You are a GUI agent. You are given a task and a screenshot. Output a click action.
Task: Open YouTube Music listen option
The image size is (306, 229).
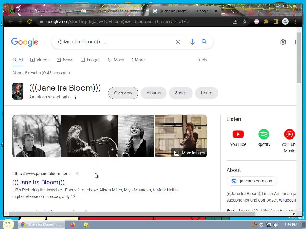[289, 141]
